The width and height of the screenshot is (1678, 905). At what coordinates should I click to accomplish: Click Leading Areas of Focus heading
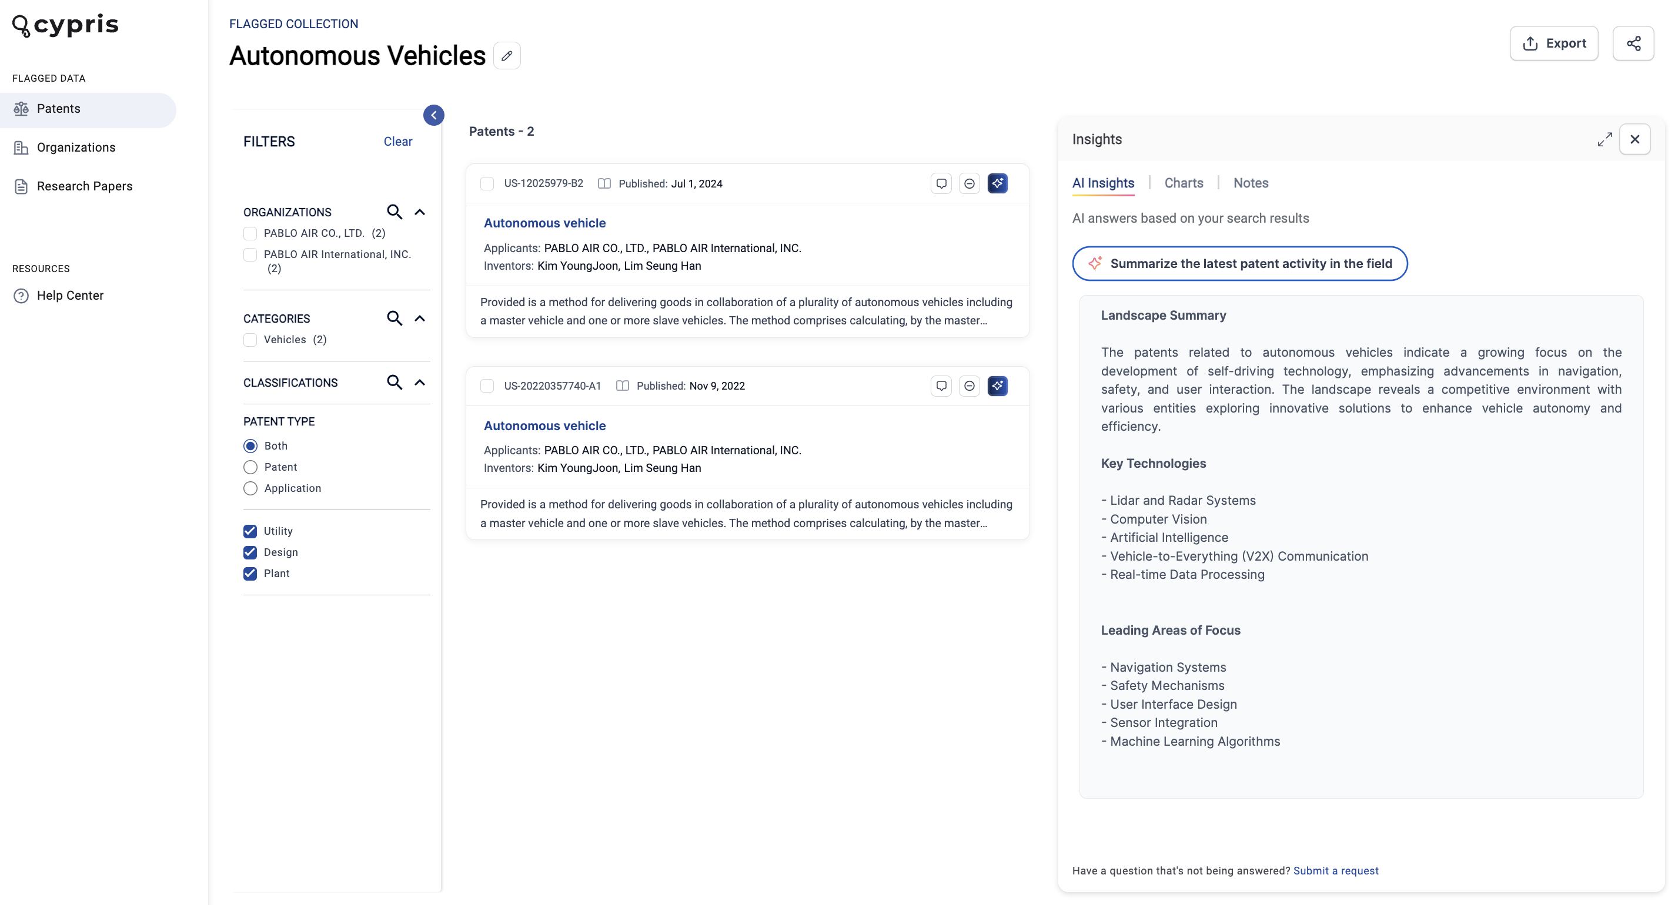pos(1171,630)
